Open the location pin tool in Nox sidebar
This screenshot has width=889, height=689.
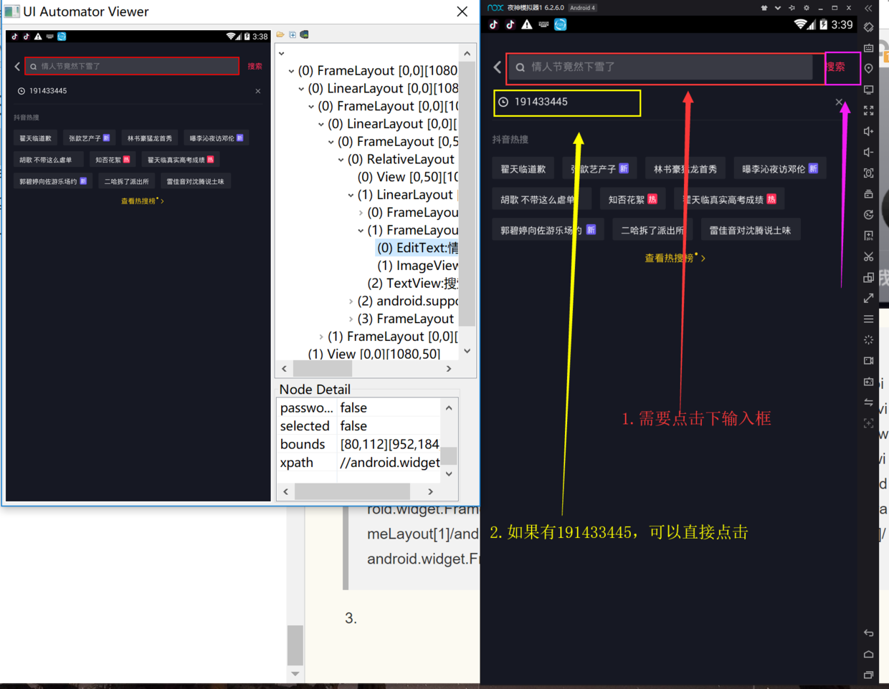coord(868,69)
